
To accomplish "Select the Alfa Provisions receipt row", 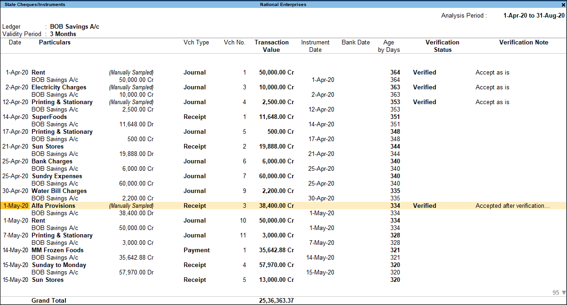I will coord(283,206).
